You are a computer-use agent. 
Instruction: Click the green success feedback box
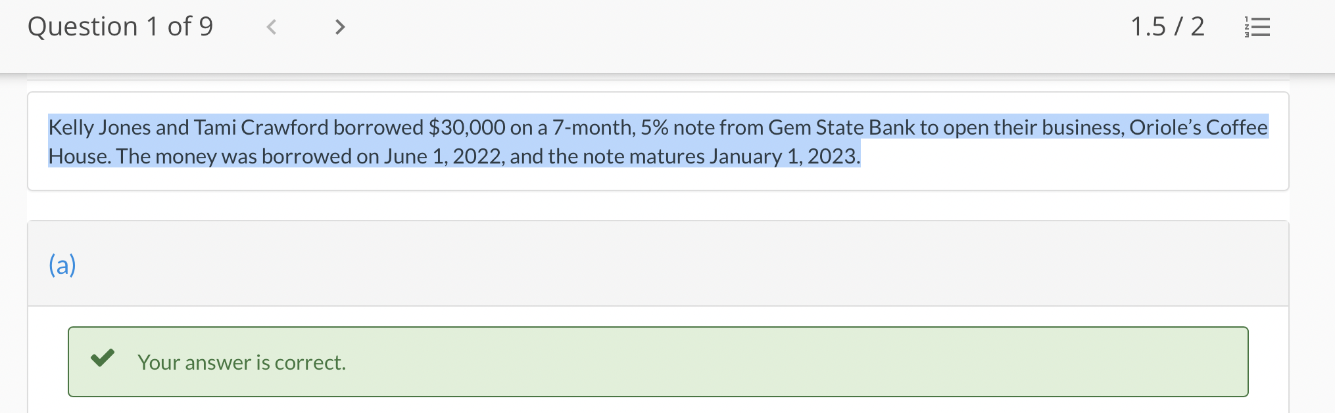[658, 362]
